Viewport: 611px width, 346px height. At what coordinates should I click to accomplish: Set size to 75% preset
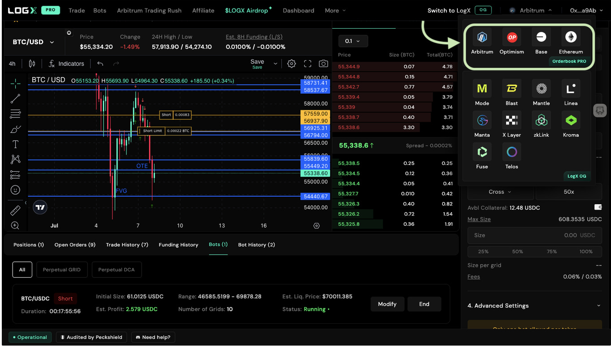pyautogui.click(x=552, y=252)
